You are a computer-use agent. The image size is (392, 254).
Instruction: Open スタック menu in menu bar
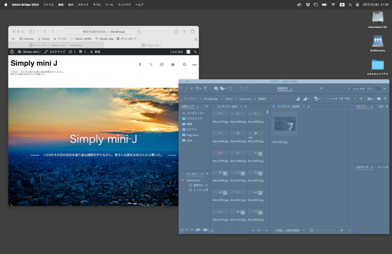click(83, 4)
